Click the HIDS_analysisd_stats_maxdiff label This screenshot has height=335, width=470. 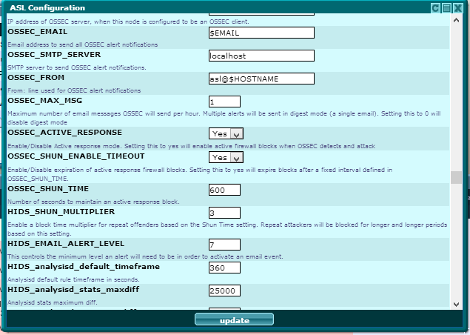73,289
